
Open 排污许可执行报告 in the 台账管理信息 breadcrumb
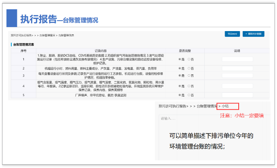pyautogui.click(x=22, y=36)
